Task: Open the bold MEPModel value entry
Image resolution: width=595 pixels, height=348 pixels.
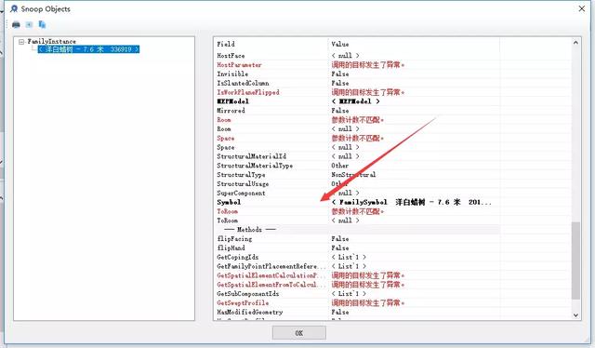Action: click(355, 101)
